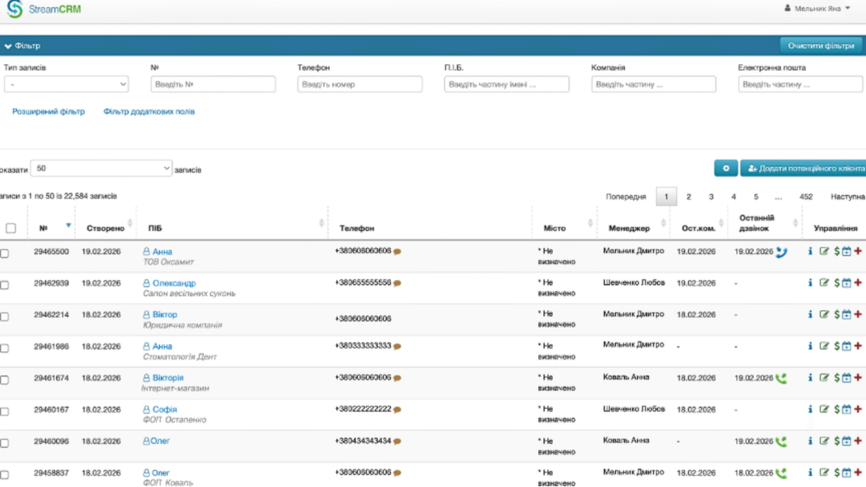
Task: Click edit pencil icon in row 29461674
Action: [824, 377]
